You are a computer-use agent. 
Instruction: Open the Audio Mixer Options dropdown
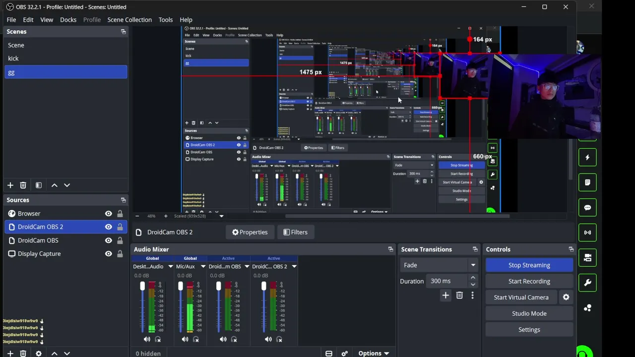point(374,354)
